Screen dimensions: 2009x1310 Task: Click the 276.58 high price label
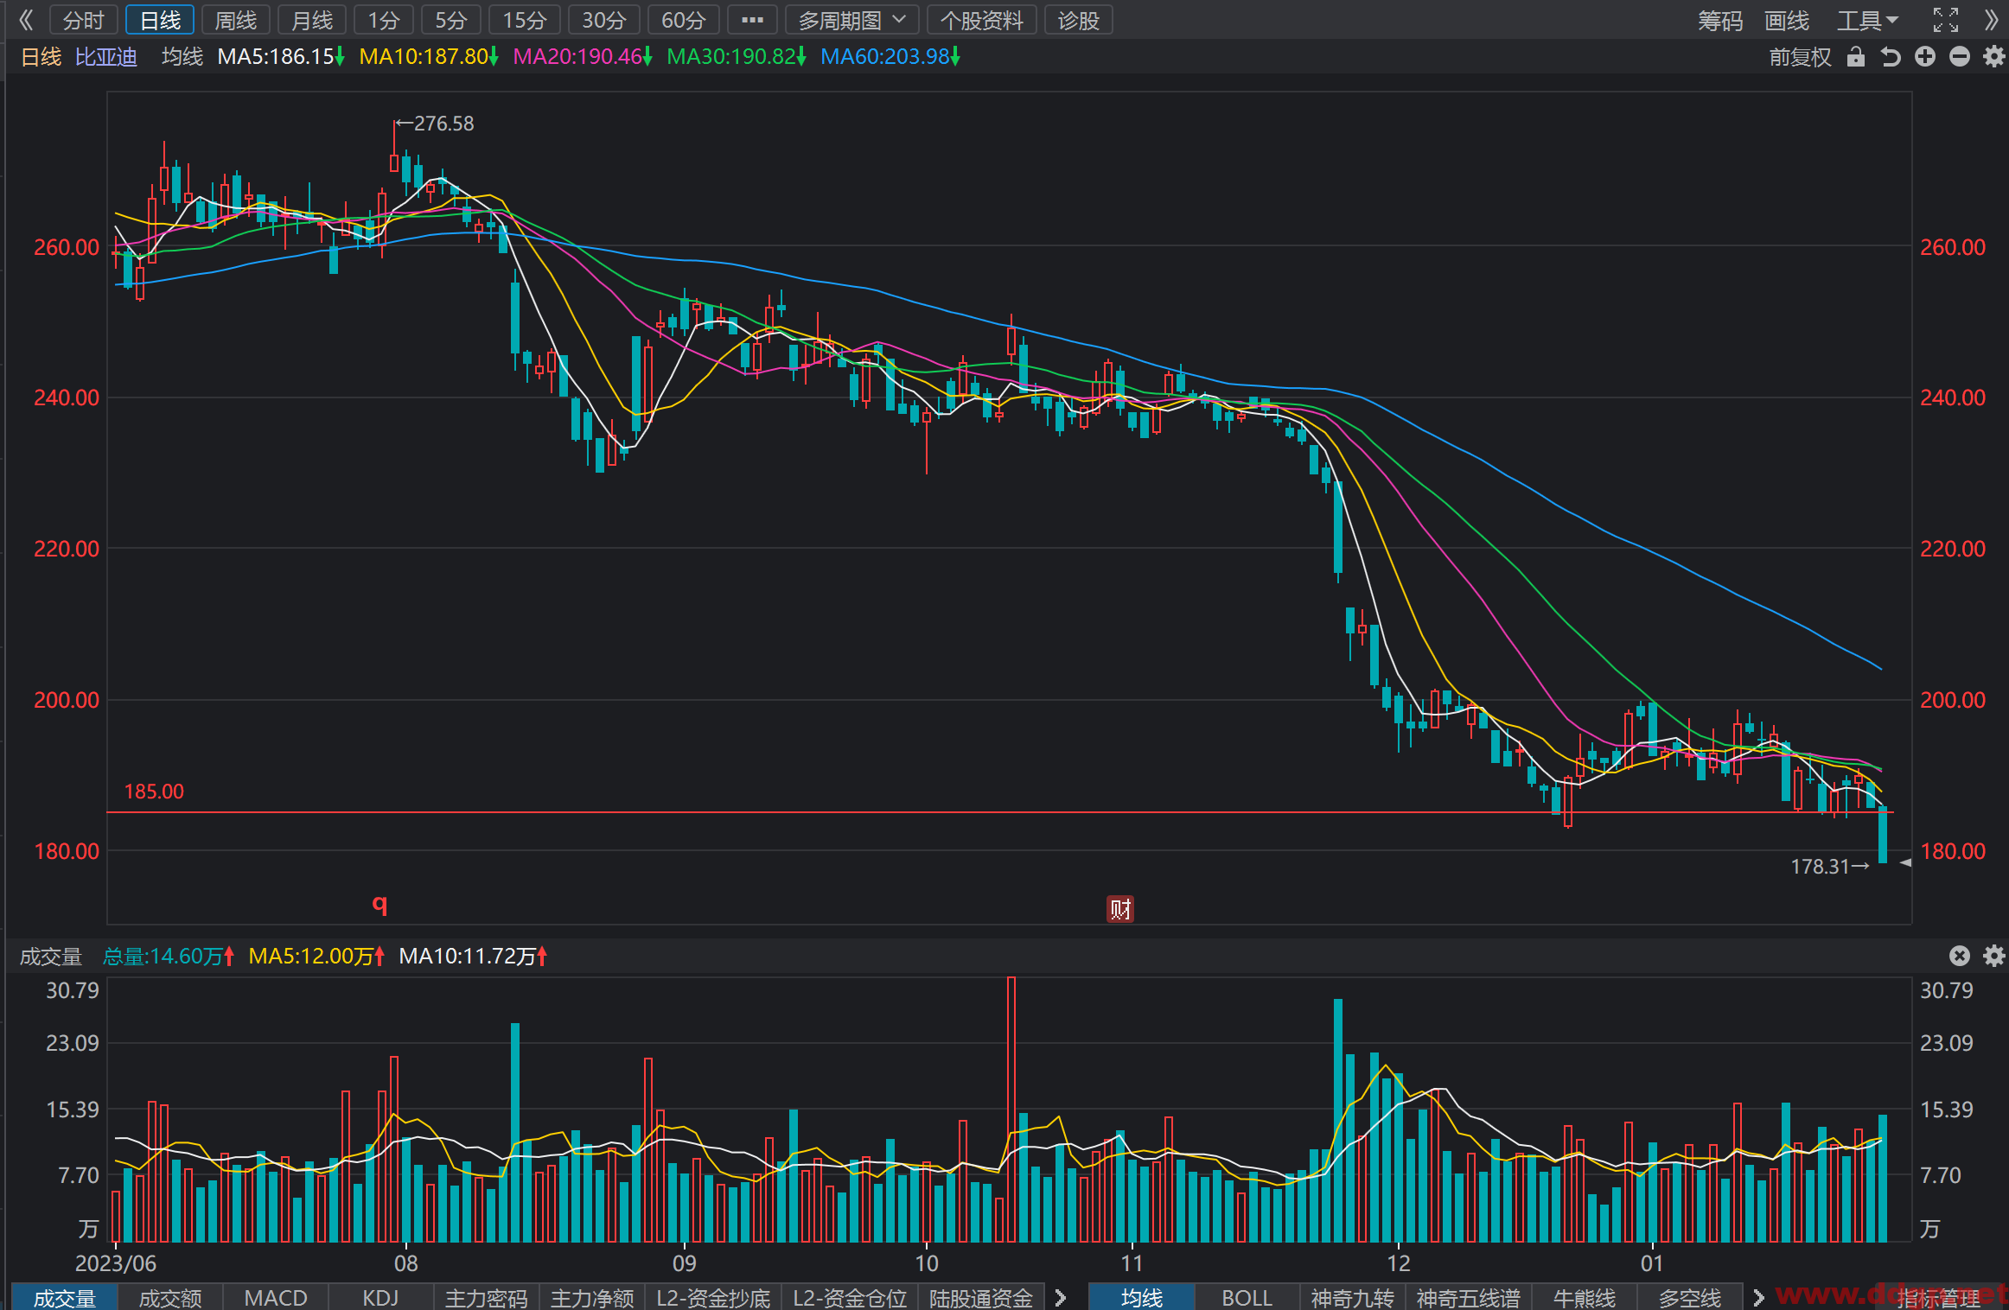(x=443, y=124)
